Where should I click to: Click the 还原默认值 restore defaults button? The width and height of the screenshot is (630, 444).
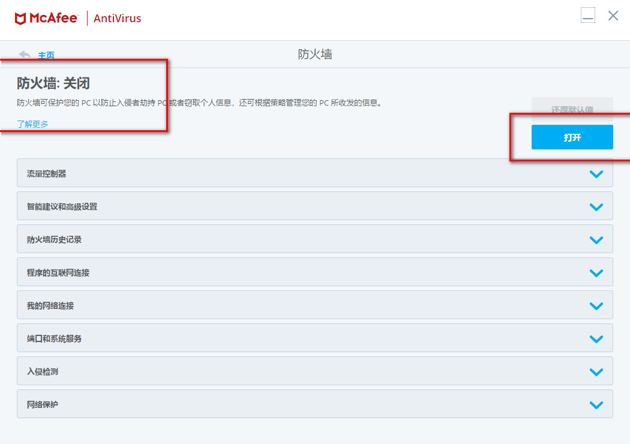[572, 109]
